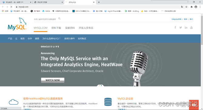Viewport: 203px width, 110px height.
Task: Click the 登记 link at top right
Action: pyautogui.click(x=191, y=19)
